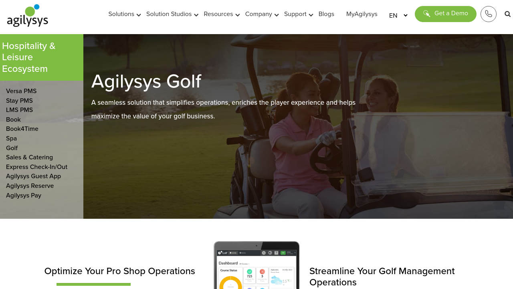
Task: Expand the Solutions menu chevron
Action: (x=139, y=15)
